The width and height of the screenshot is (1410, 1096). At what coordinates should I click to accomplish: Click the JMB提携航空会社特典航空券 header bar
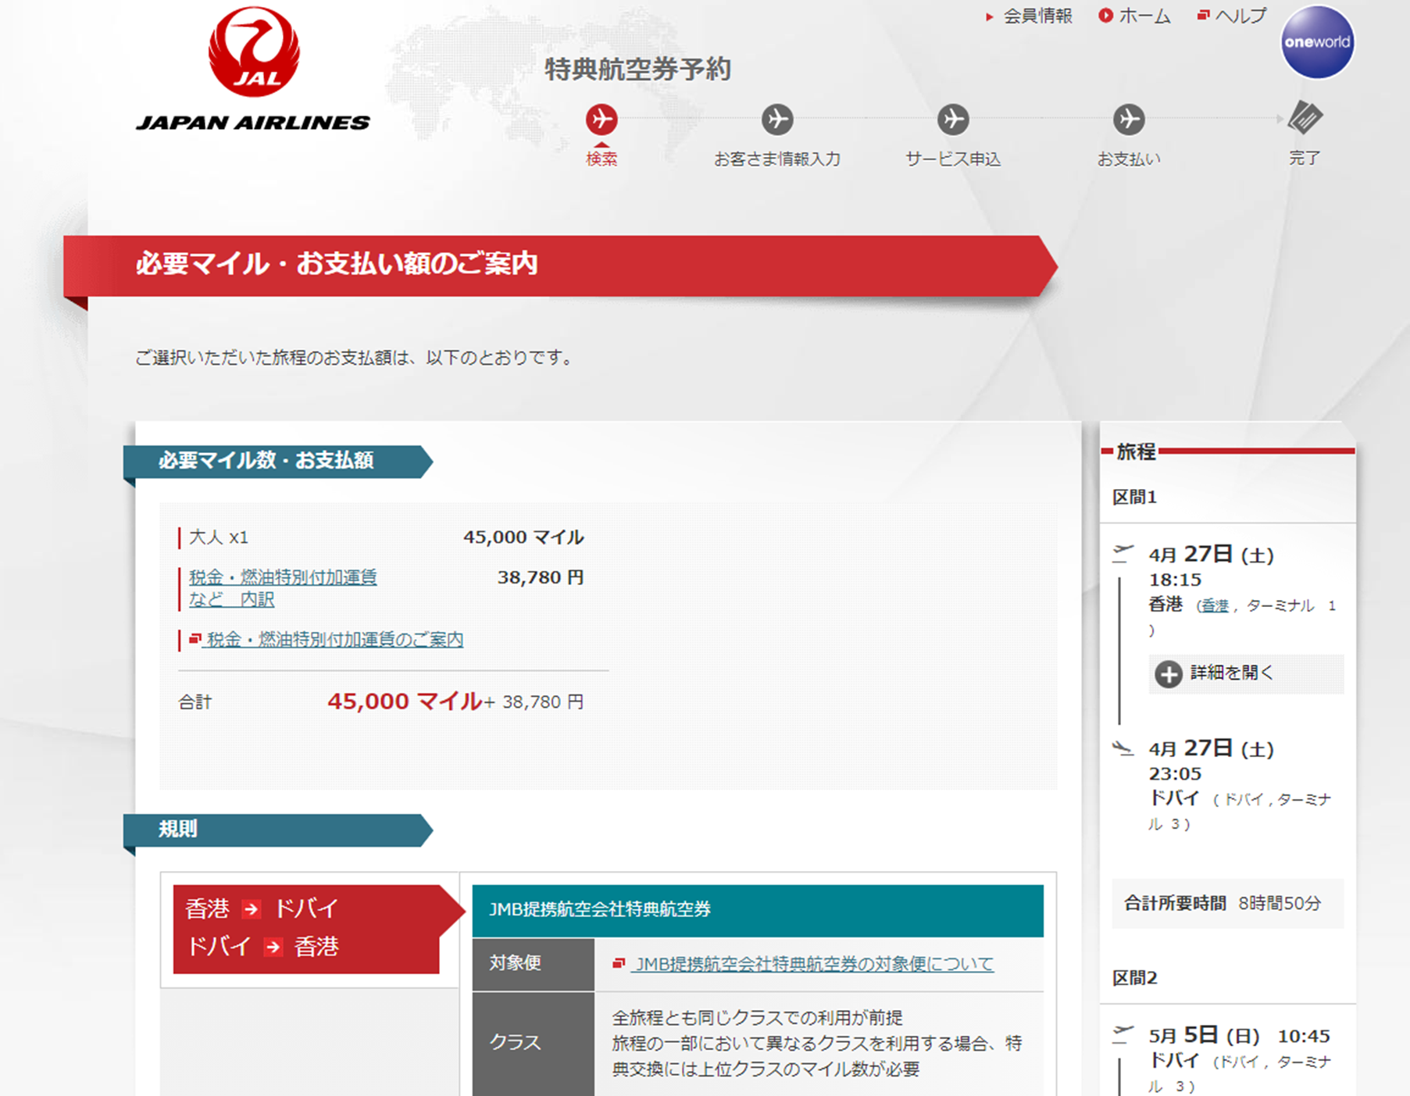click(757, 910)
